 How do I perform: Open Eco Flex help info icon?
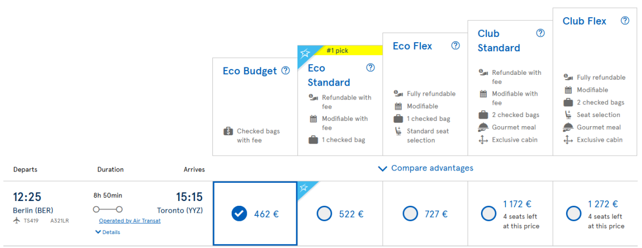[x=455, y=45]
